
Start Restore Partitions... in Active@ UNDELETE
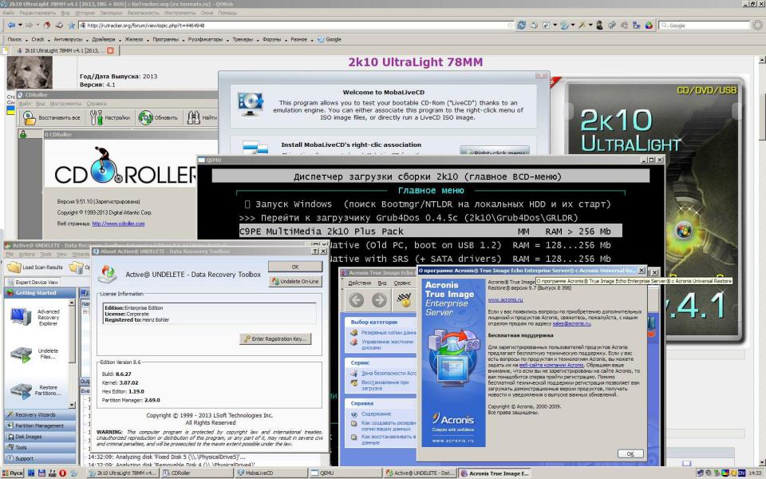[21, 390]
